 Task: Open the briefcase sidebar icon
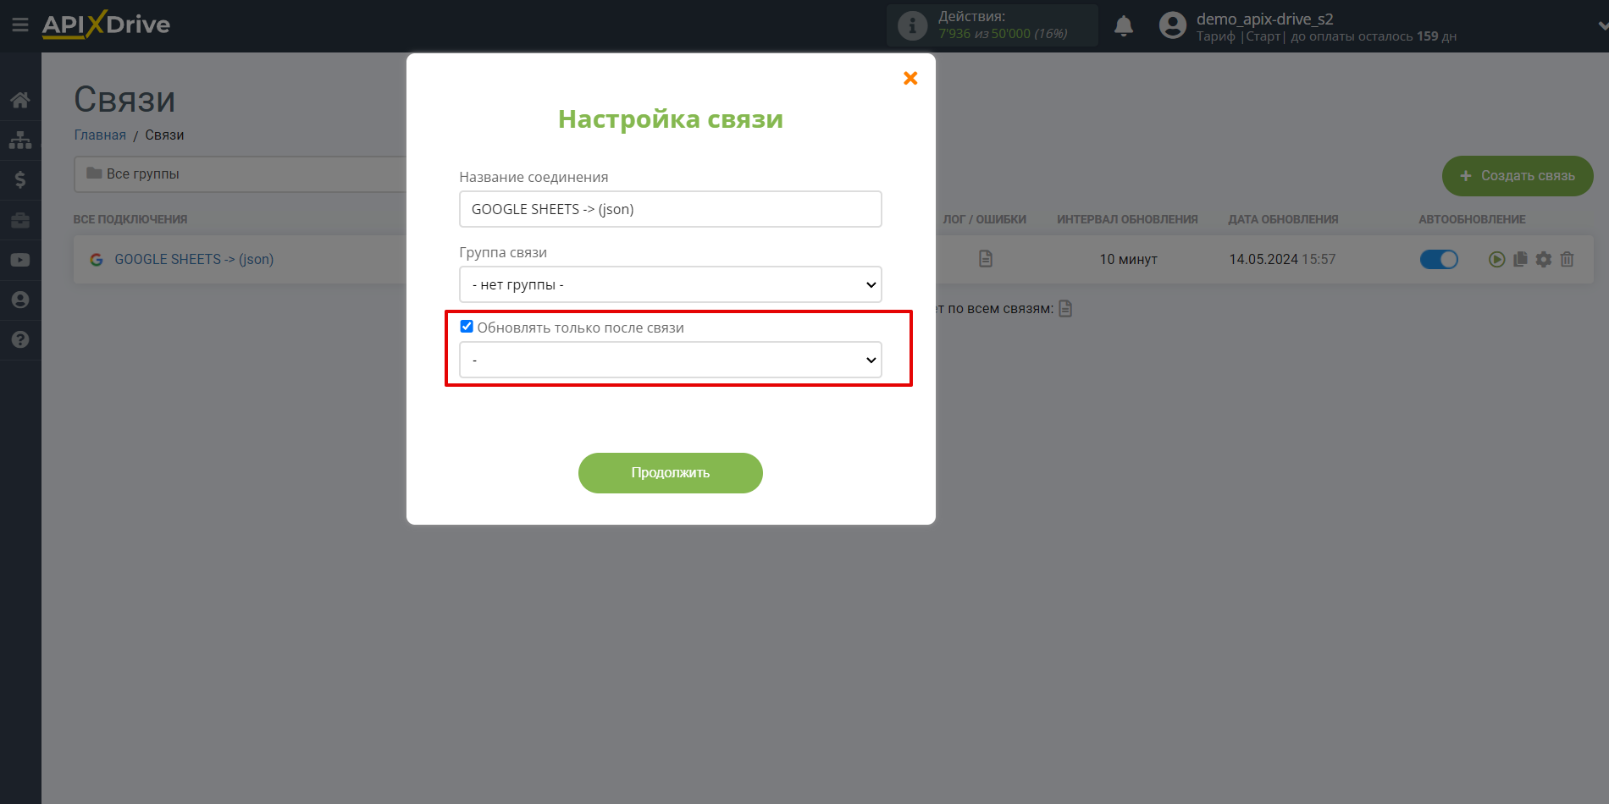coord(20,220)
